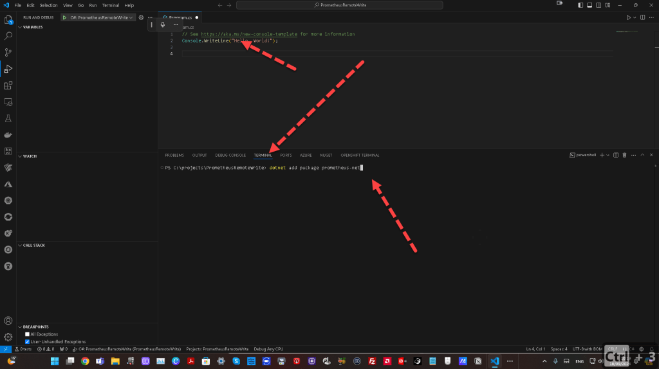Go back with navigation left arrow
The width and height of the screenshot is (659, 369).
pyautogui.click(x=220, y=5)
